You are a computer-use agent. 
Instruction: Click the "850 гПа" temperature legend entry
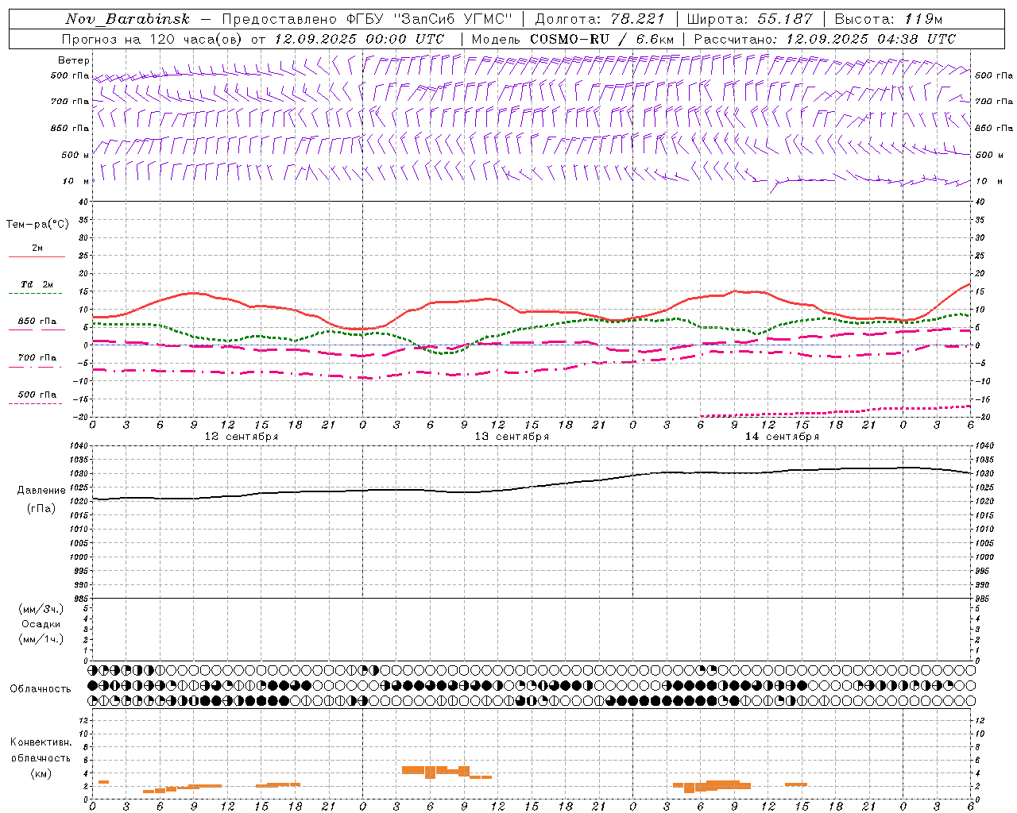pyautogui.click(x=37, y=322)
